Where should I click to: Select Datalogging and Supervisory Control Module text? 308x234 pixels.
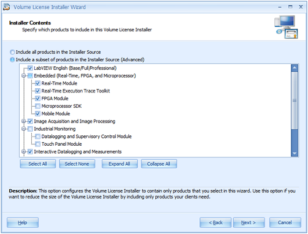coord(87,137)
